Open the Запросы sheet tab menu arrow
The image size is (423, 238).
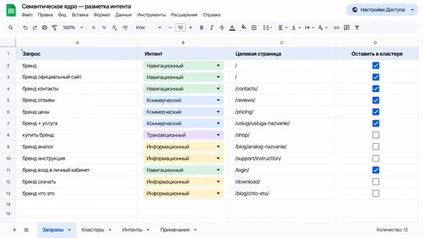69,230
